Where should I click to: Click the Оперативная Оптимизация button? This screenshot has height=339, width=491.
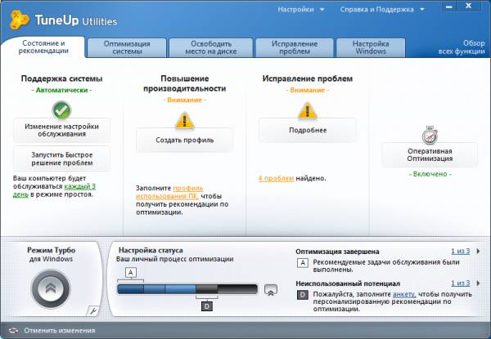[x=430, y=154]
